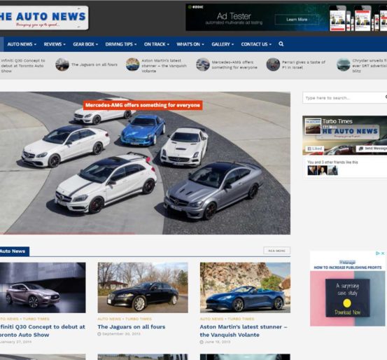Click The Auto News site logo
Viewport: 387px width, 360px height.
44,18
